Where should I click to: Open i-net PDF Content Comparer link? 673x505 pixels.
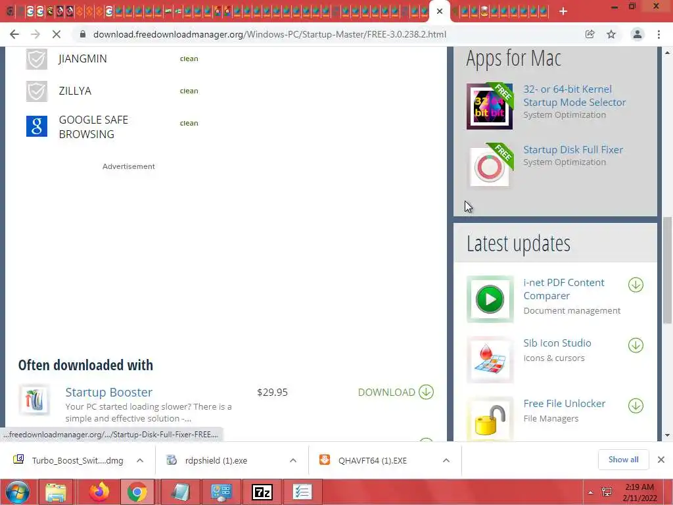pos(563,289)
